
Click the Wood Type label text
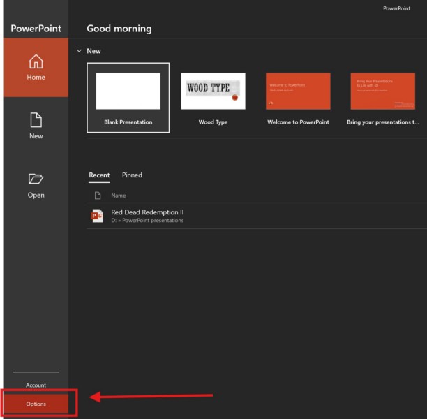213,122
